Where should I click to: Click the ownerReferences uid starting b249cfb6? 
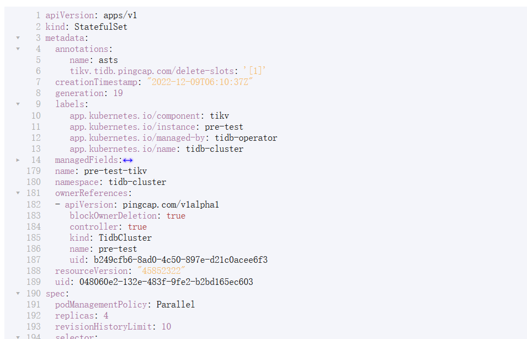point(180,259)
